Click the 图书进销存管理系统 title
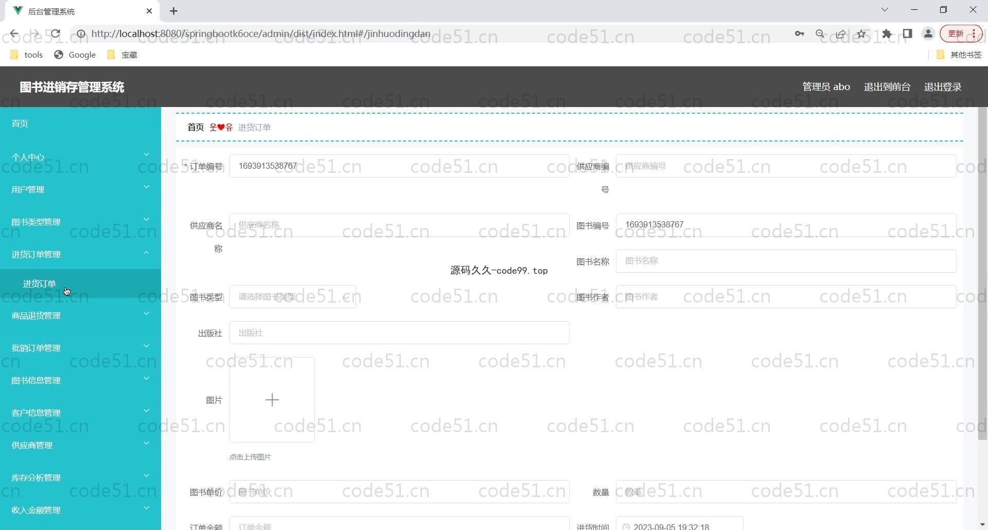988x530 pixels. 72,87
